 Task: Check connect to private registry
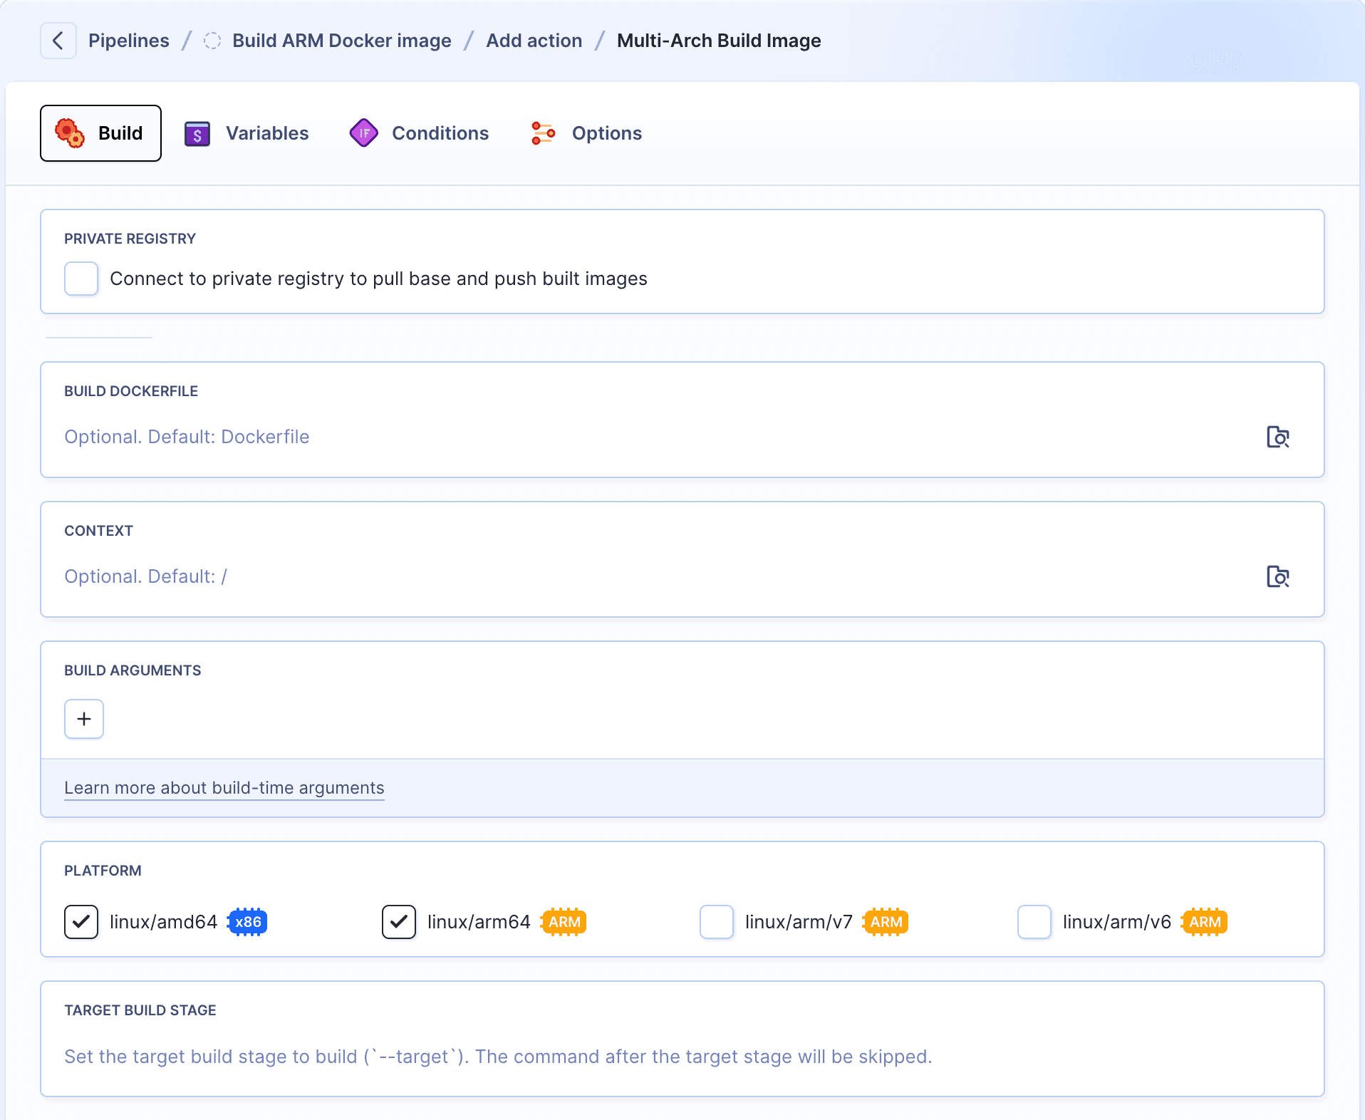(81, 279)
